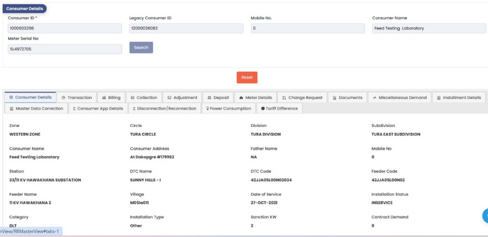The image size is (488, 237).
Task: Select the TURA CIRCLE value
Action: pos(143,134)
